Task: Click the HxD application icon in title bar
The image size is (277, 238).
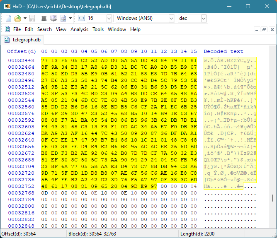Action: [x=7, y=6]
